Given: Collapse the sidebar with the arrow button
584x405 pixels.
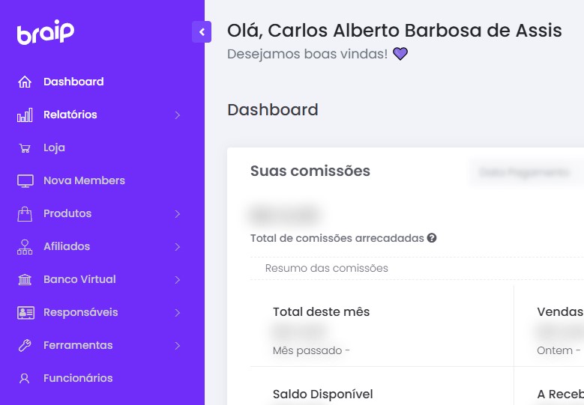Looking at the screenshot, I should point(202,31).
